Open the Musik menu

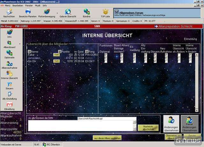38,6
